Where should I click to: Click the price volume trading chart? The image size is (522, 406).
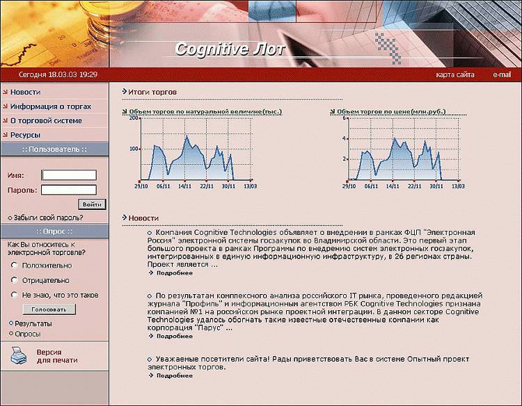[403, 153]
